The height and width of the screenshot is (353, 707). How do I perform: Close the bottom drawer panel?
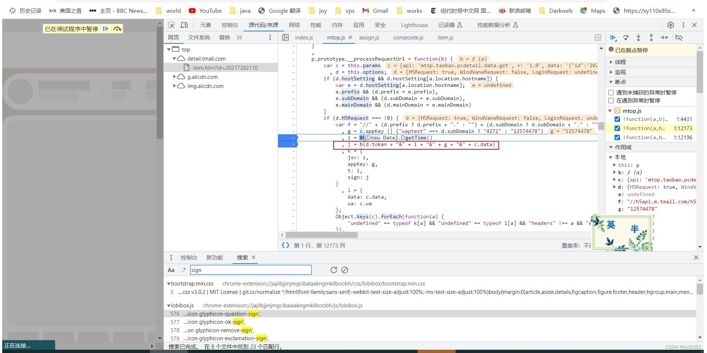(696, 258)
